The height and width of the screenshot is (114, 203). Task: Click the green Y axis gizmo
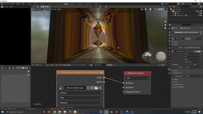162,16
